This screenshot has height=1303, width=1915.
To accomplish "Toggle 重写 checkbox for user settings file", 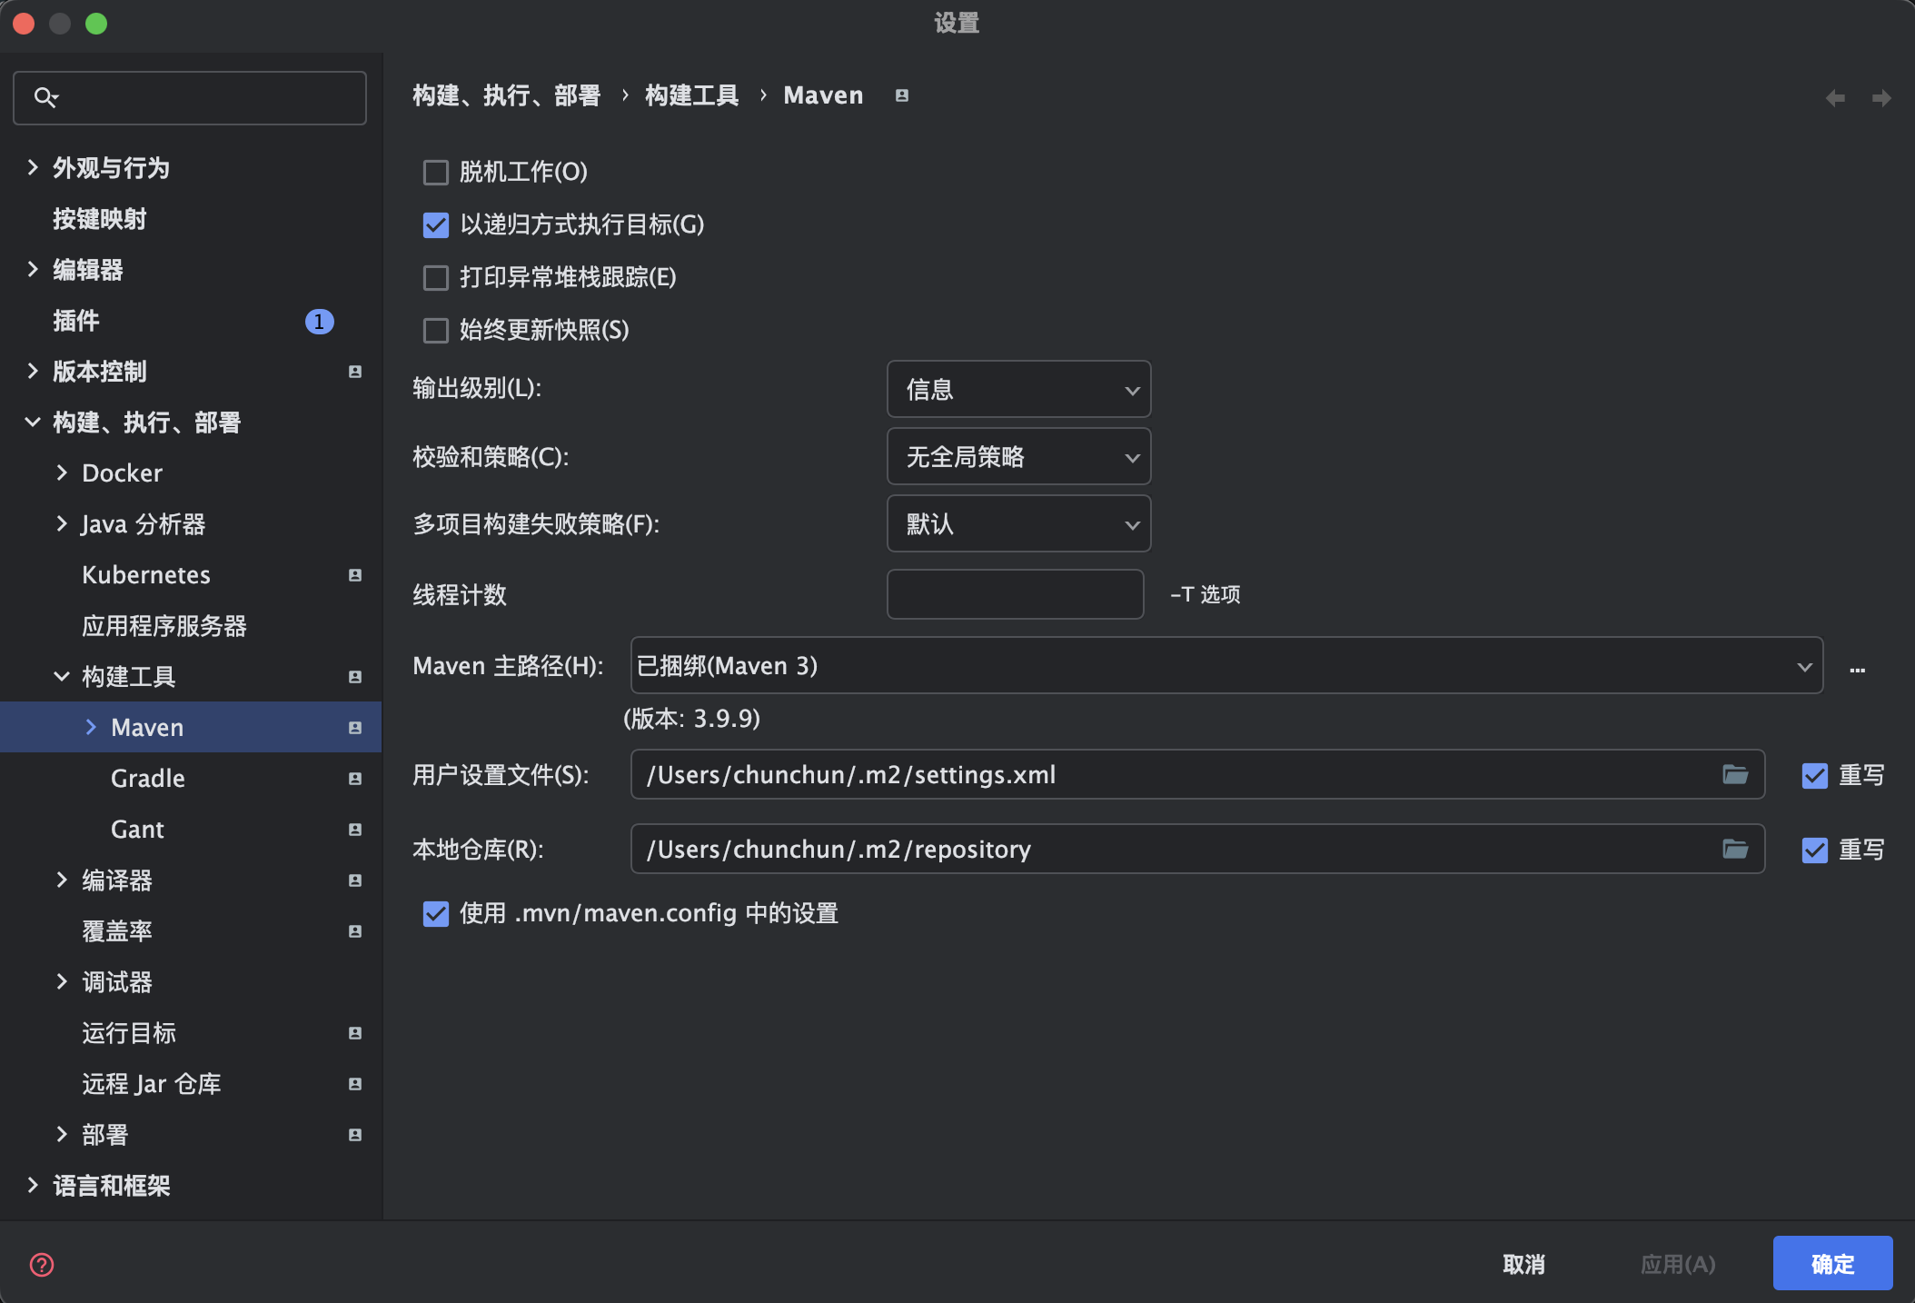I will click(x=1814, y=775).
